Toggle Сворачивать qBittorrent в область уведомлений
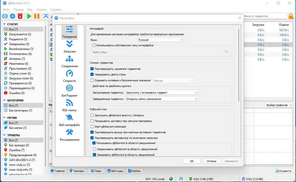Viewport: 296px width, 182px height. coord(94,149)
